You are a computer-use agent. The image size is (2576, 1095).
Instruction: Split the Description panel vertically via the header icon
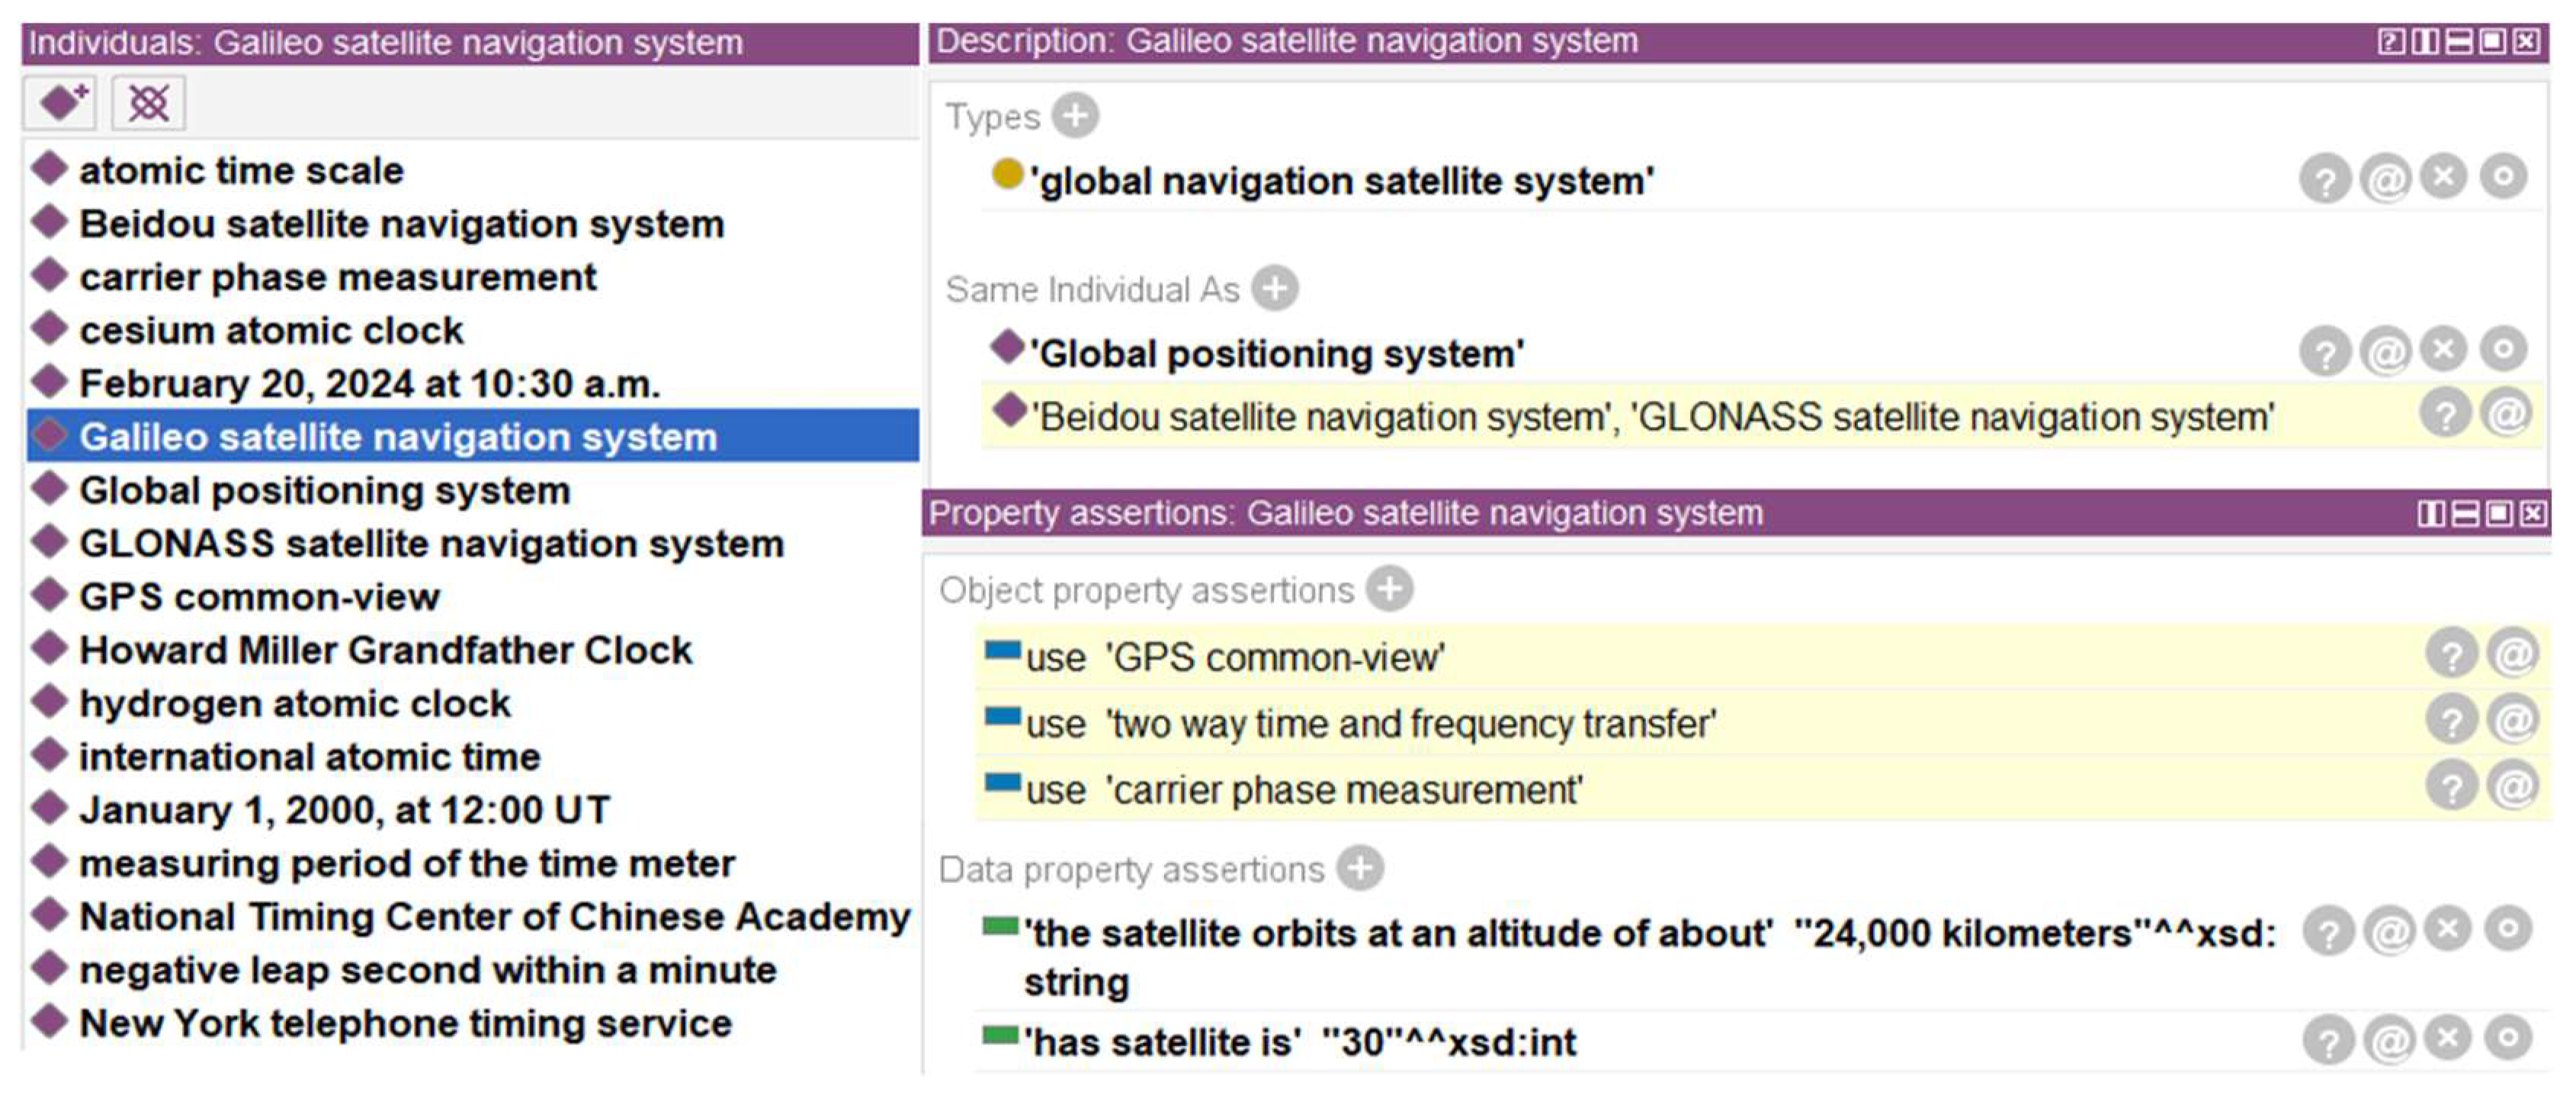pyautogui.click(x=2424, y=41)
